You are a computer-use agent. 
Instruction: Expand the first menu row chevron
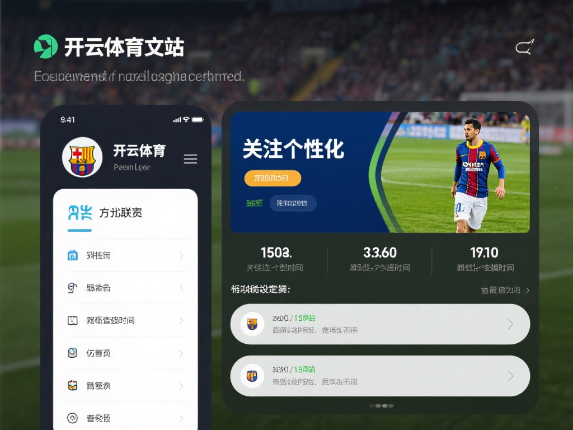click(x=181, y=255)
